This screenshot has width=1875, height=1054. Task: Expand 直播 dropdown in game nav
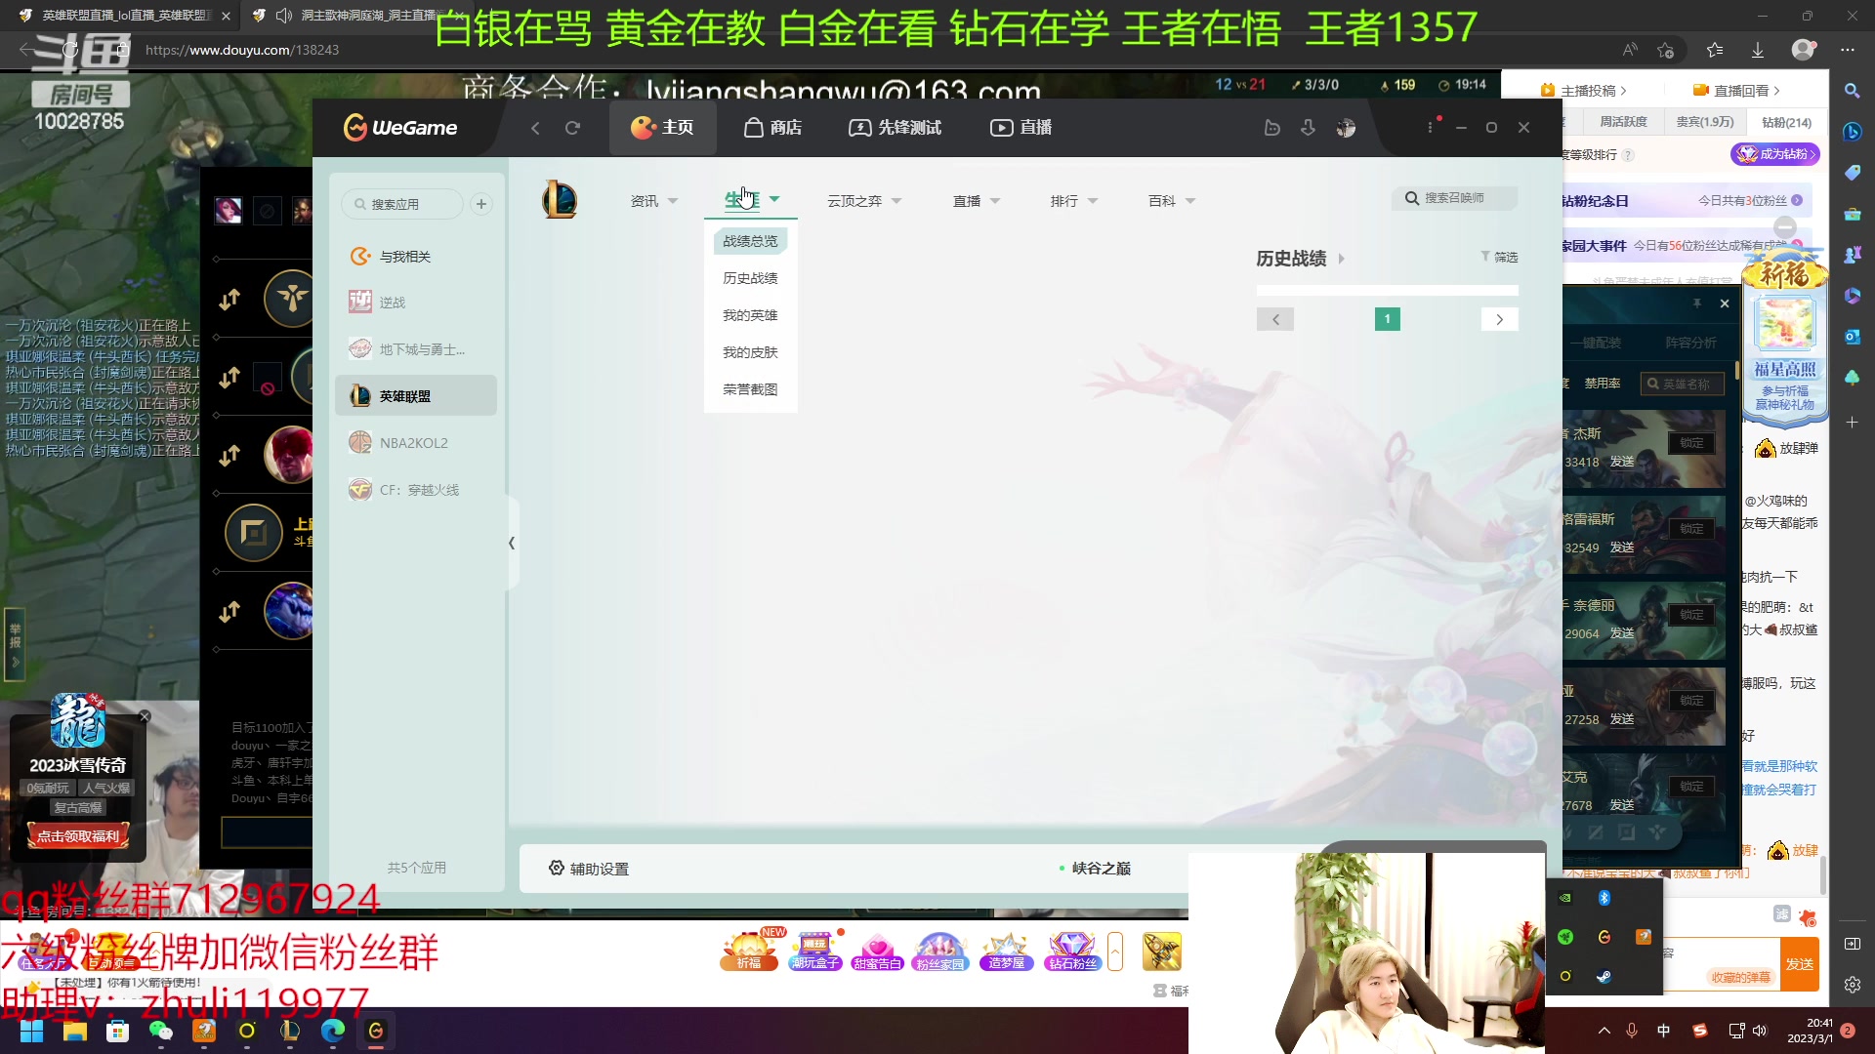pyautogui.click(x=977, y=201)
